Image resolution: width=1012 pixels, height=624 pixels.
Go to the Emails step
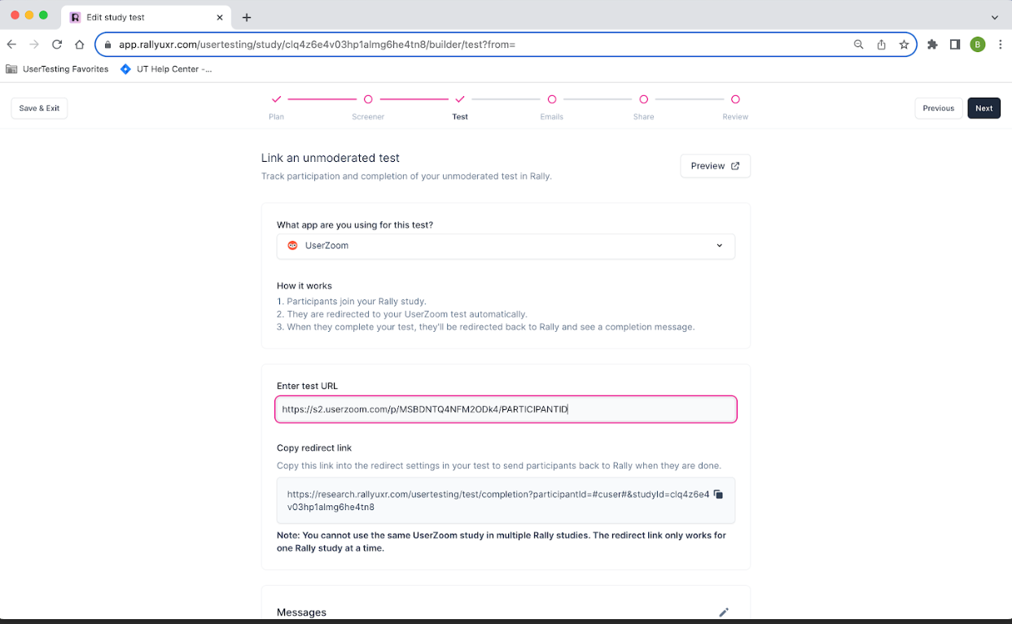point(552,107)
